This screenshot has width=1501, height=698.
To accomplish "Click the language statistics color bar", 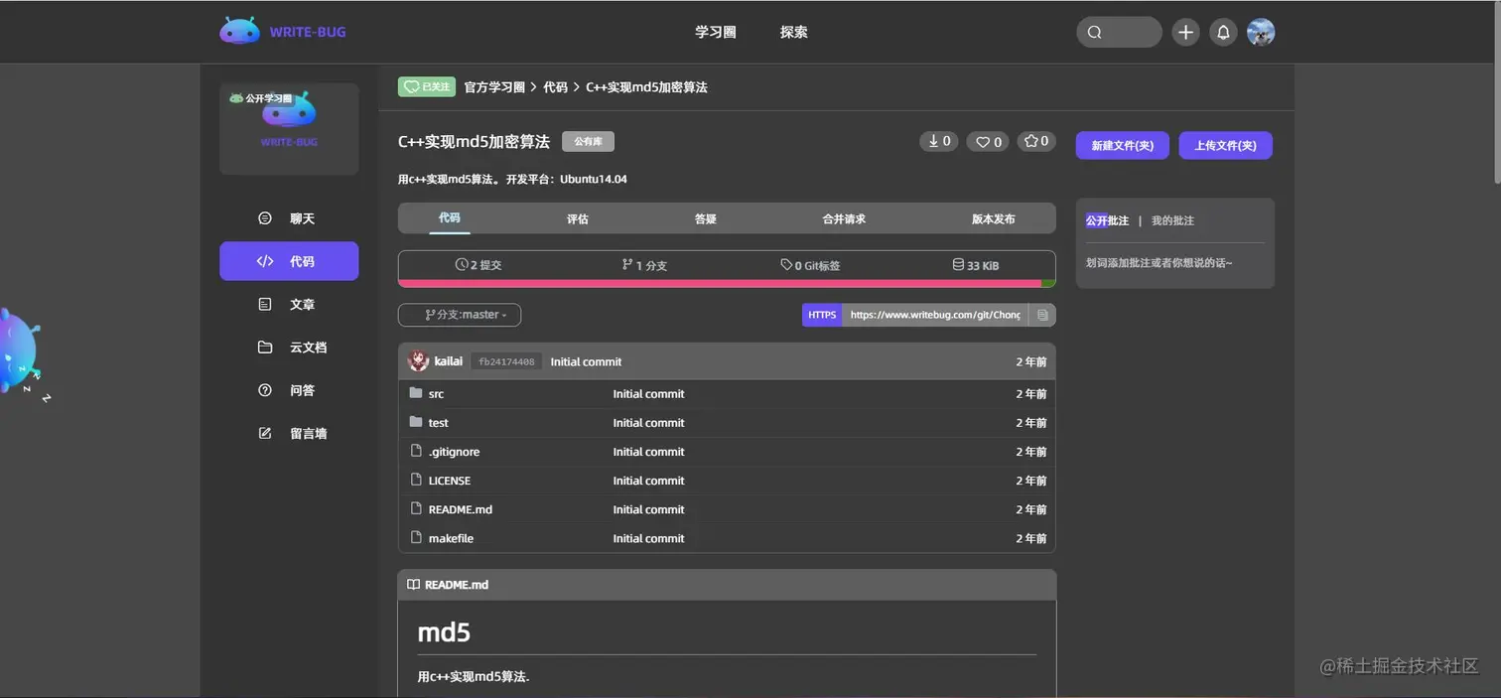I will click(727, 284).
